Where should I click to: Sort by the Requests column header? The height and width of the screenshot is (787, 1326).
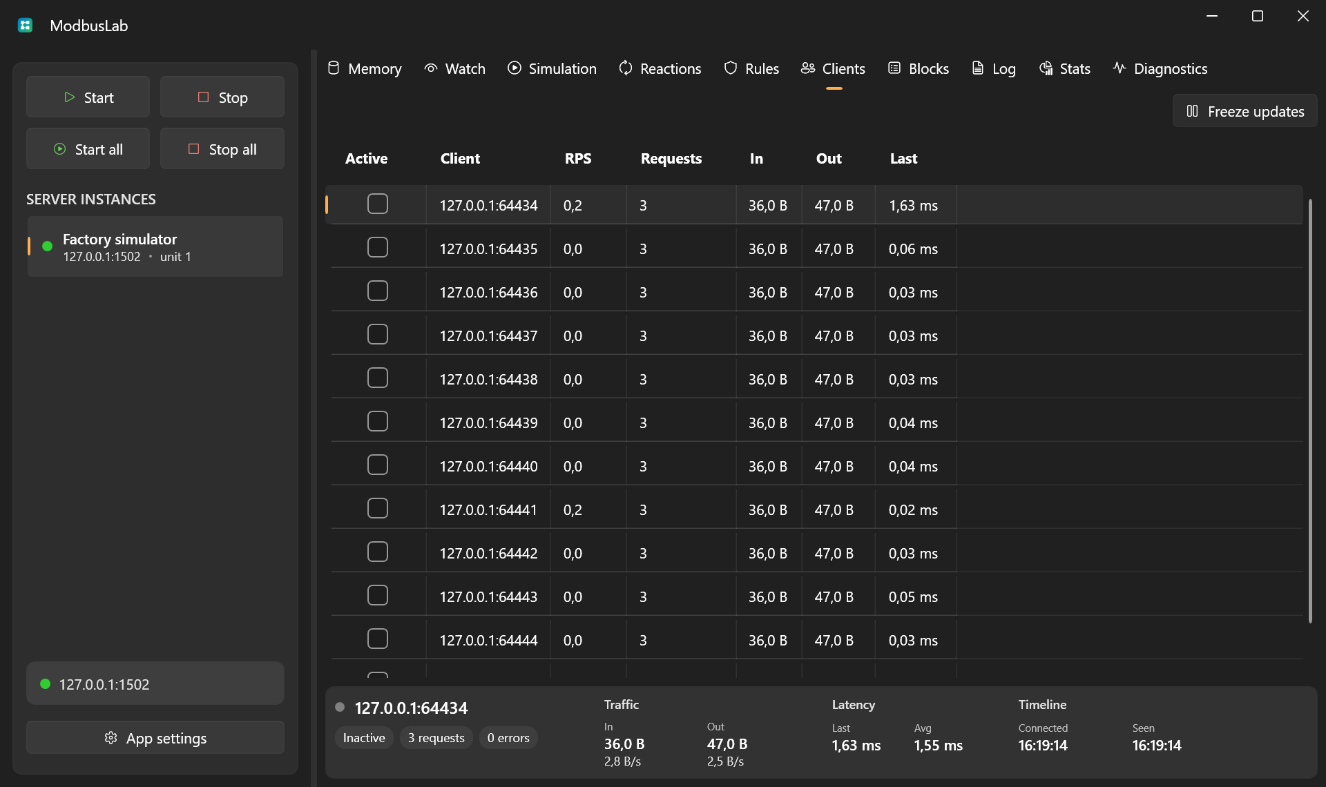pos(671,158)
